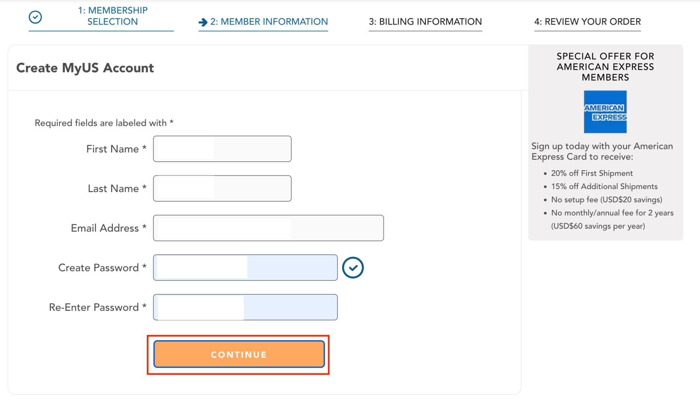The image size is (700, 400).
Task: Click the No setup fee bullet text
Action: point(606,200)
